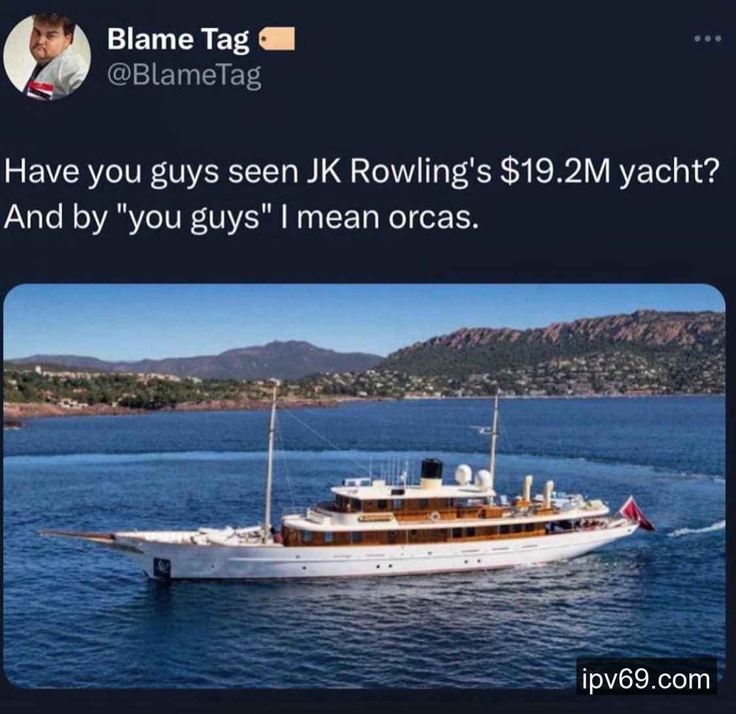Open the Blame Tag profile avatar
Viewport: 736px width, 714px height.
click(47, 56)
